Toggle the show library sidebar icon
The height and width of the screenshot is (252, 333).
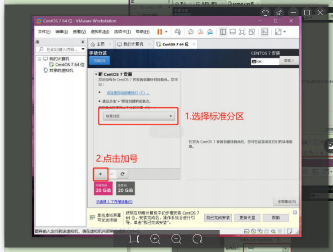223,32
